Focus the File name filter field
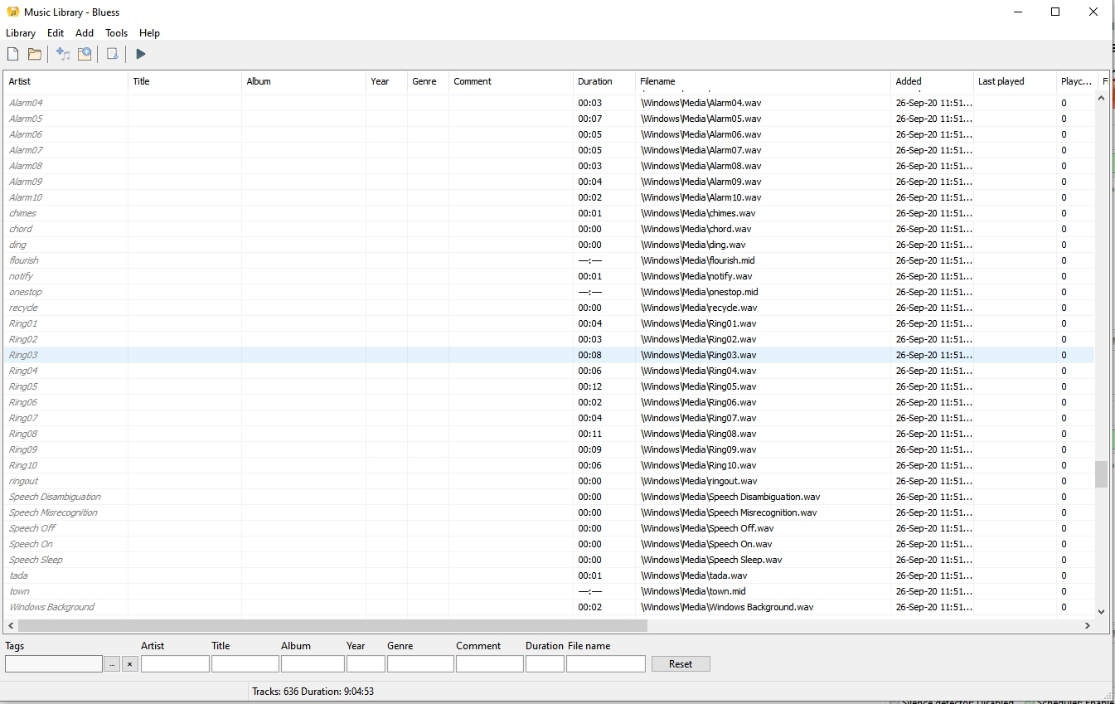The height and width of the screenshot is (704, 1115). 605,664
